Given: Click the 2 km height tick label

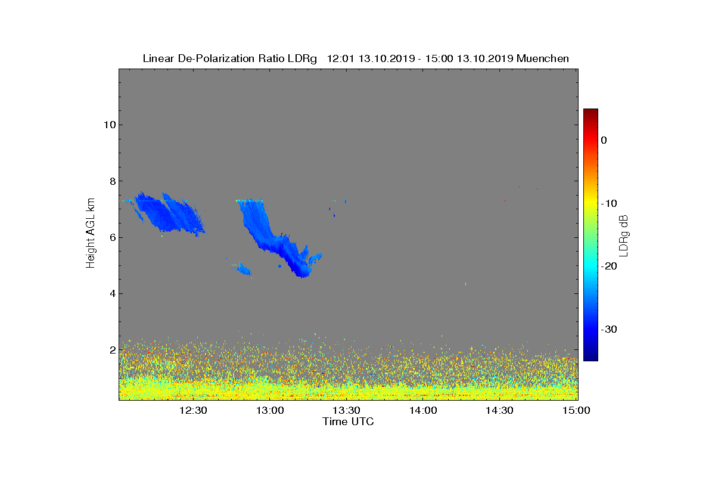Looking at the screenshot, I should tap(112, 349).
